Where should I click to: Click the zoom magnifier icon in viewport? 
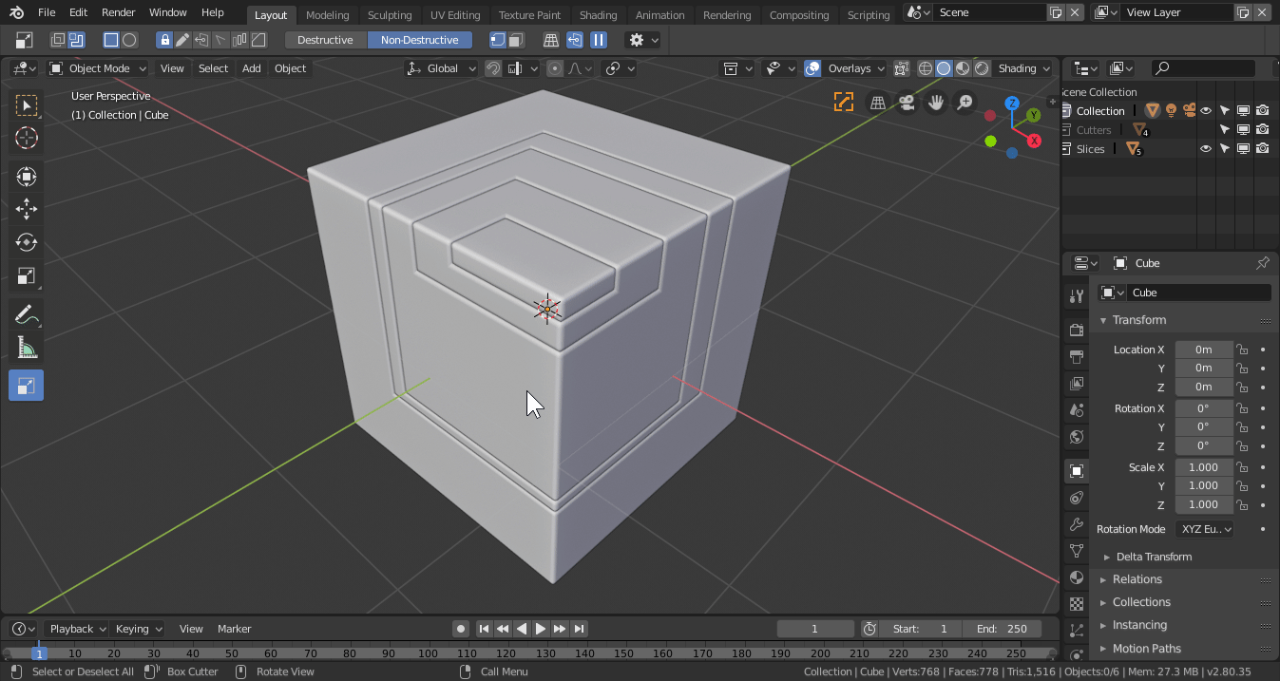coord(964,103)
